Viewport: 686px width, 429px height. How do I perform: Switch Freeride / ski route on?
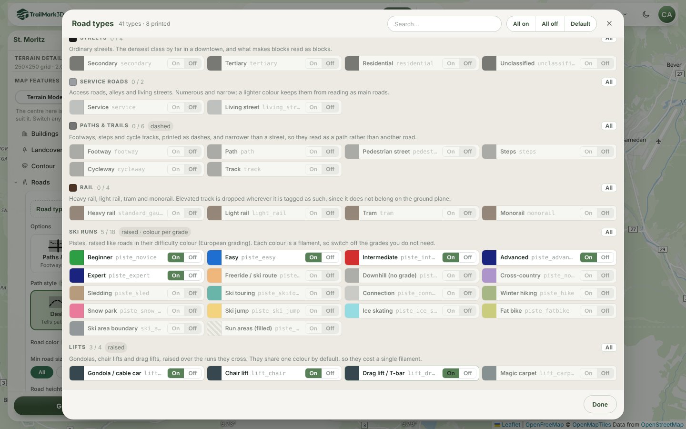tap(313, 276)
